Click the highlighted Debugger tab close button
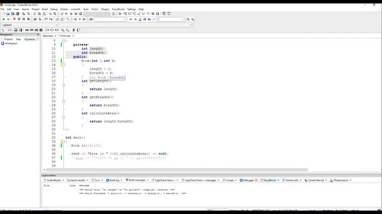The height and width of the screenshot is (214, 382). point(256,180)
